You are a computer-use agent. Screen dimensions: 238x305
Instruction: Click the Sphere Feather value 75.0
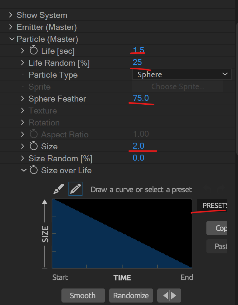tap(141, 98)
